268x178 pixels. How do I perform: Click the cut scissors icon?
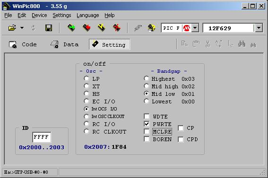point(208,44)
